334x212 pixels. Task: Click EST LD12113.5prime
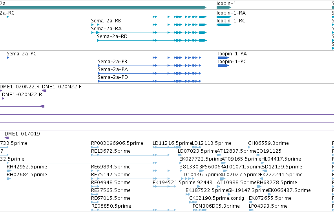212,143
